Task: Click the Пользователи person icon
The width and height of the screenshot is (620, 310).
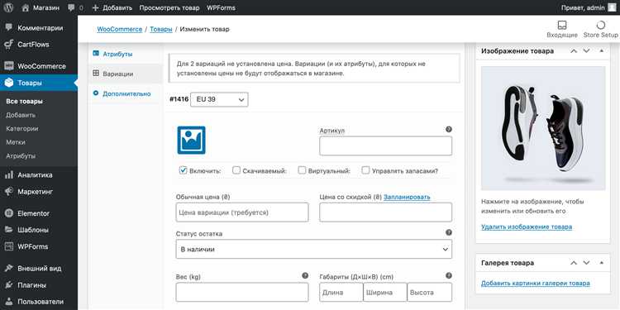Action: click(9, 302)
